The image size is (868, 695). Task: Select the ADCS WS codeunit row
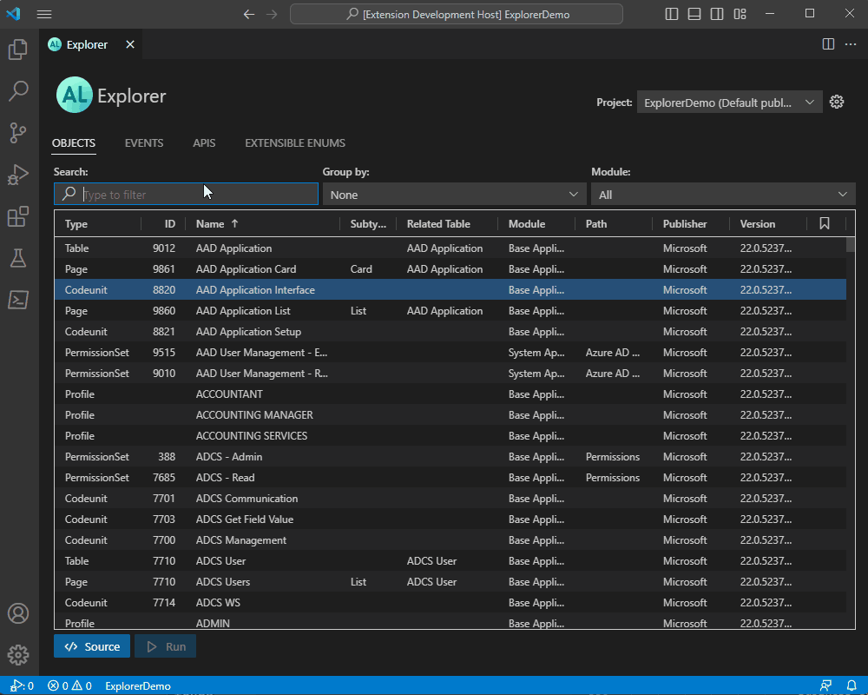click(450, 602)
